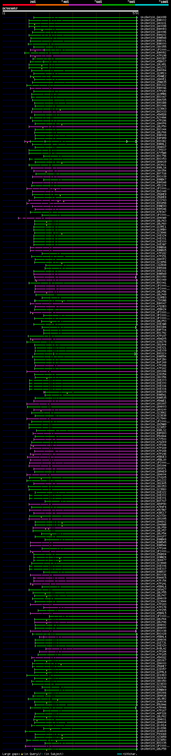
Task: Select the UniRef100_Q9SXK6 label
Action: (153, 693)
